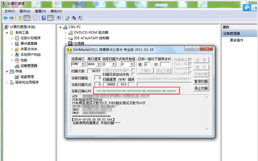
Task: Open the 9600 baud rate dropdown
Action: 99,64
